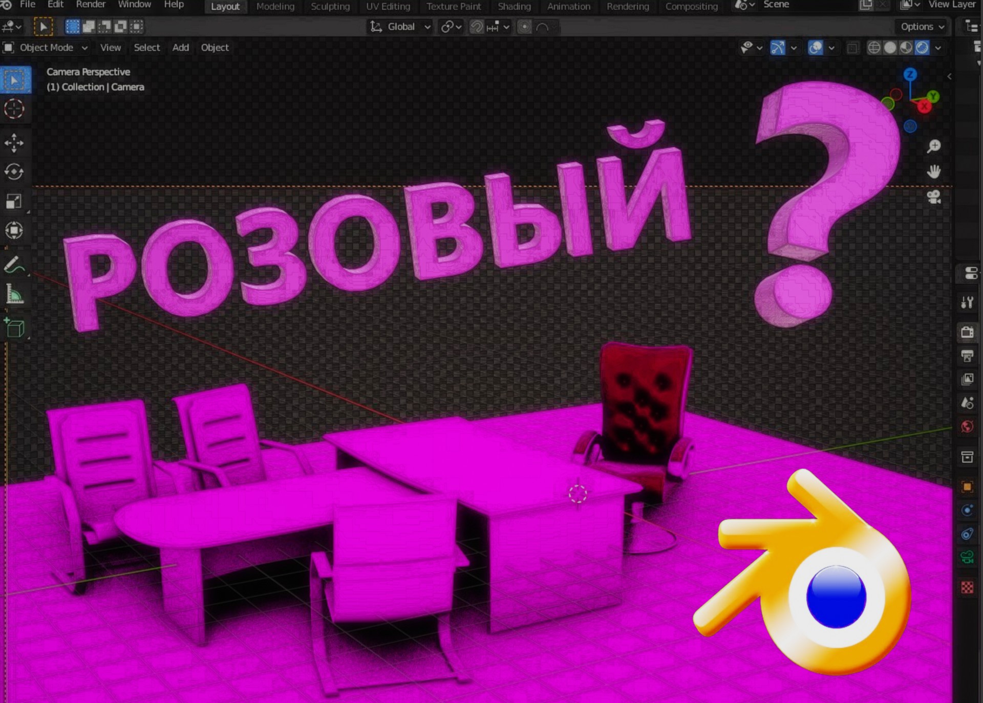Screen dimensions: 983x703
Task: Open the viewport Add menu
Action: [180, 48]
